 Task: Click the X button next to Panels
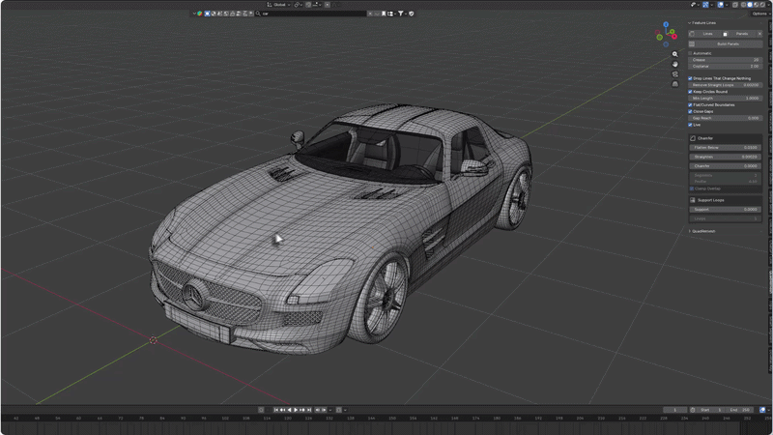(759, 34)
